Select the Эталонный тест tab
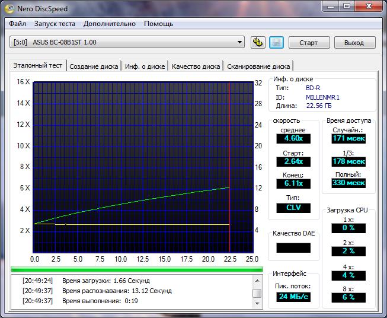387x318 pixels. click(x=38, y=66)
